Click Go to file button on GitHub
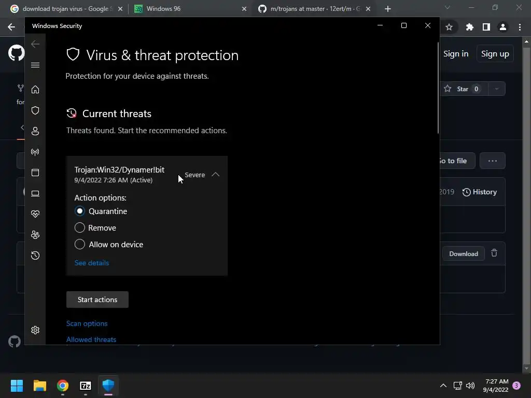Screen dimensions: 531x398 [x=457, y=161]
